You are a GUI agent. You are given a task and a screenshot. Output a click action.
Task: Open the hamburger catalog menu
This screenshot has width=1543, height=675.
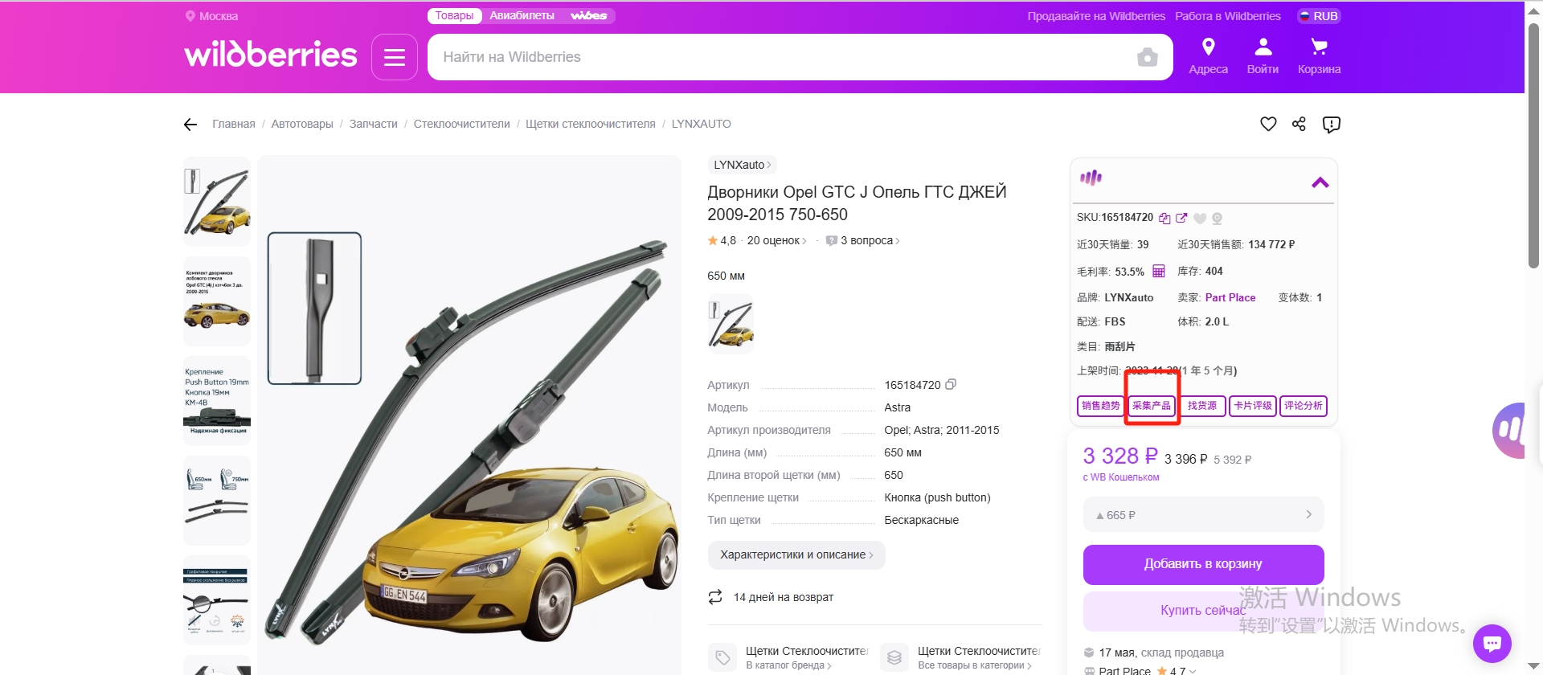395,57
